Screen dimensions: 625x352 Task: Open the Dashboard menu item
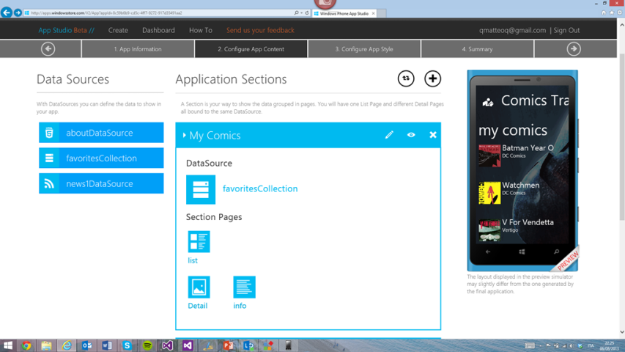158,30
